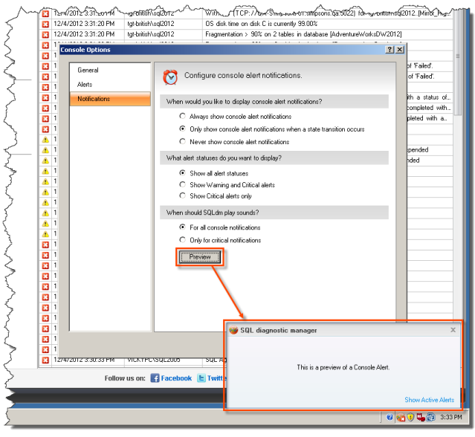This screenshot has width=475, height=437.
Task: Click 'Configure console alert notifications.' heading
Action: (243, 75)
